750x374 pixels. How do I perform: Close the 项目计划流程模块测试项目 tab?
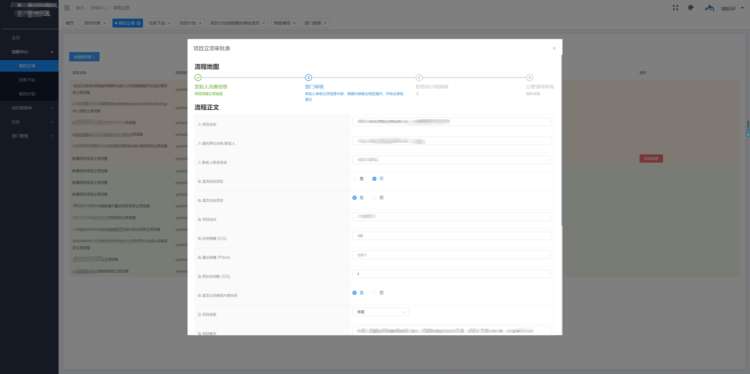[x=264, y=23]
